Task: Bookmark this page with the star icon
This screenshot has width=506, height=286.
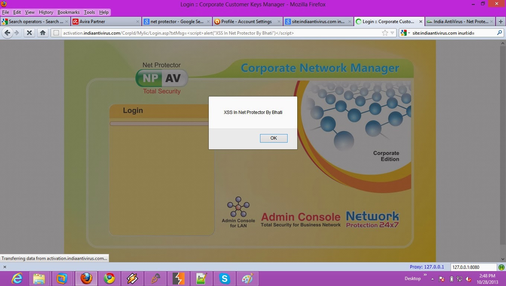Action: click(x=385, y=33)
